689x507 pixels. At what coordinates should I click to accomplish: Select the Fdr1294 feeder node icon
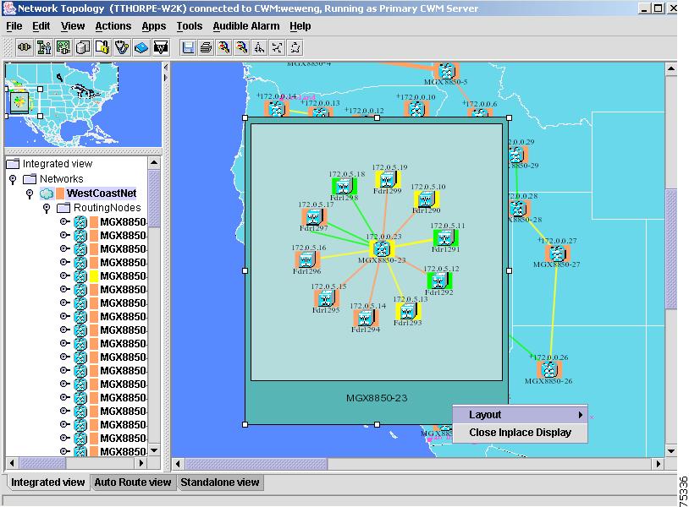(x=366, y=318)
